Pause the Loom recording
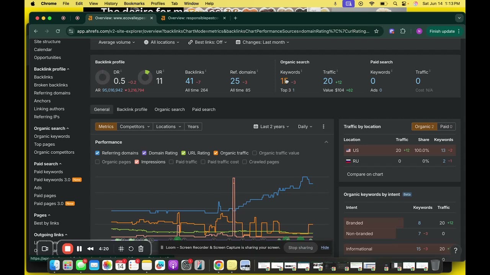490x275 pixels. tap(79, 249)
